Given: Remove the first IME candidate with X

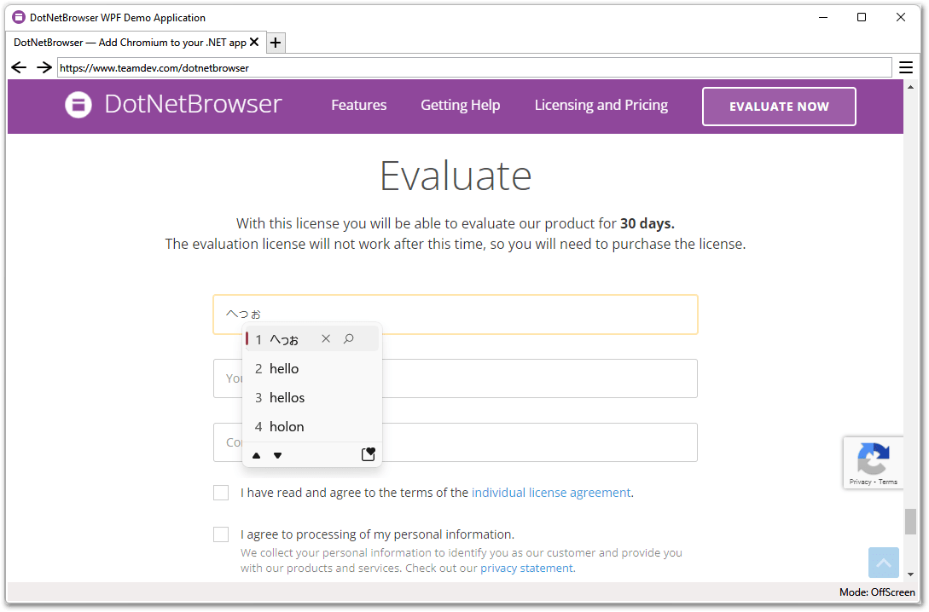Looking at the screenshot, I should pyautogui.click(x=326, y=339).
